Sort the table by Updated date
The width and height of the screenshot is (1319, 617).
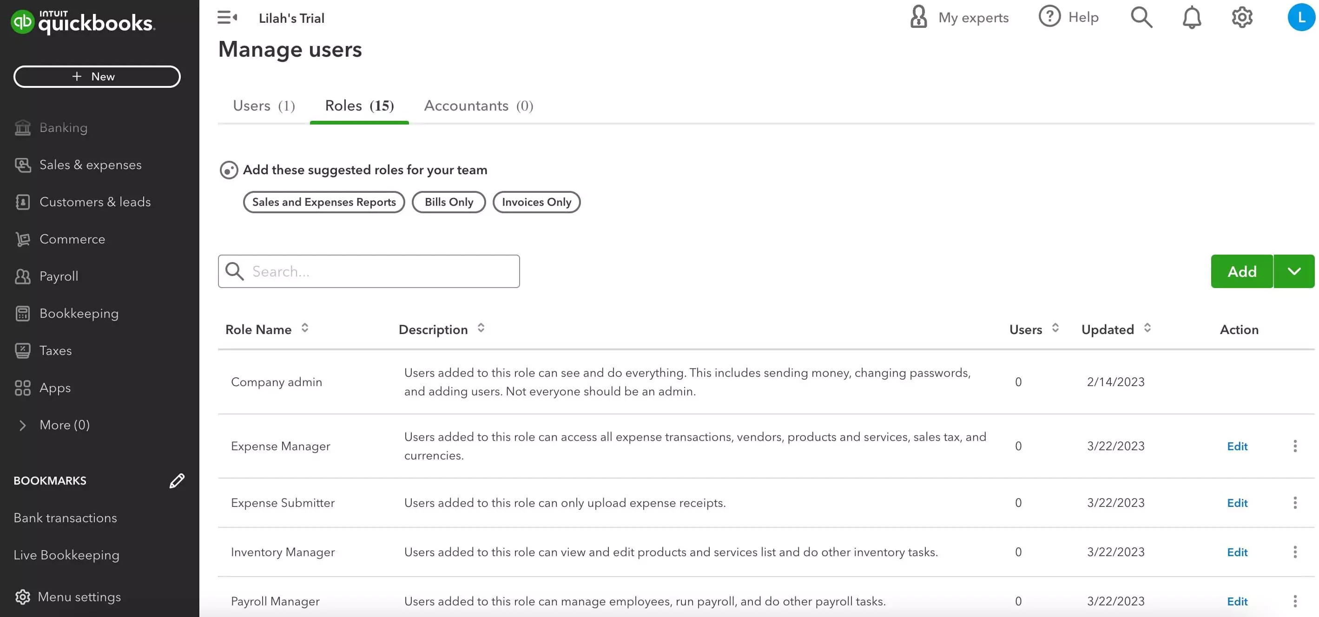1147,328
